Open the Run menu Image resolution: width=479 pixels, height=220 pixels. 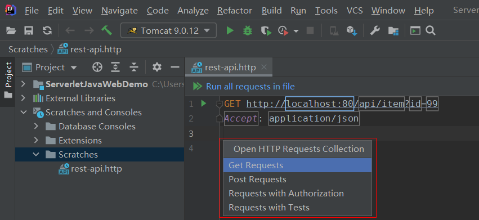pos(298,11)
